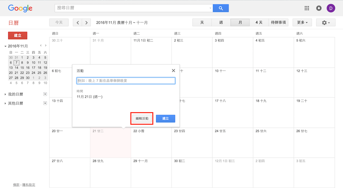
Task: Open the notifications bell
Action: click(x=319, y=8)
